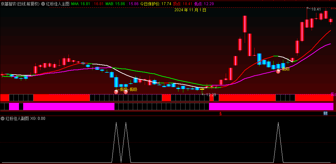Image resolution: width=336 pixels, height=164 pixels.
Task: Click the 低点: 12.29 header readout
Action: (x=204, y=4)
